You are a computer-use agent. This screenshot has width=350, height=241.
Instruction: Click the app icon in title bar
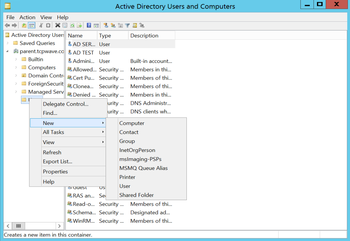8,6
